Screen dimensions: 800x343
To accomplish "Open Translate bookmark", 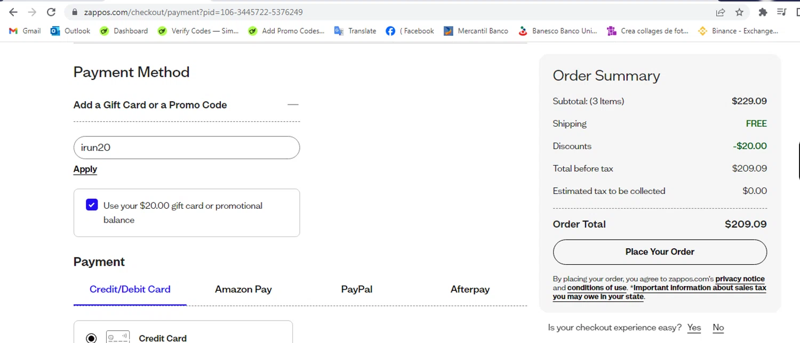I will [x=355, y=31].
